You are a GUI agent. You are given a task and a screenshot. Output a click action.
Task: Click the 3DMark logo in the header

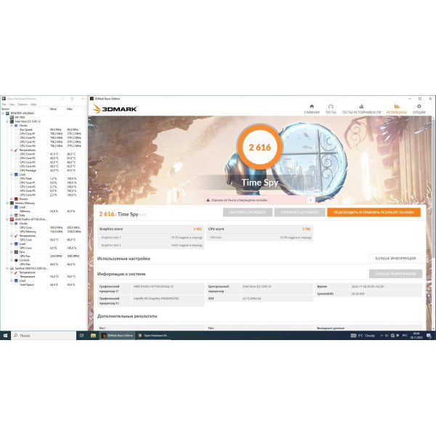[115, 109]
